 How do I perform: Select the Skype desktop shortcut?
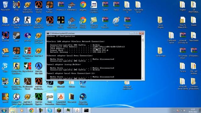5,67
